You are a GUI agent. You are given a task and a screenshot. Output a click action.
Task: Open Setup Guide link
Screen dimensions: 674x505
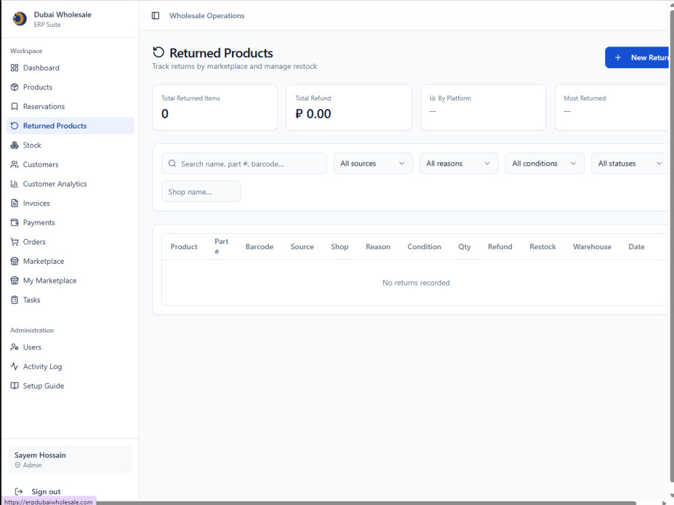[x=70, y=386]
